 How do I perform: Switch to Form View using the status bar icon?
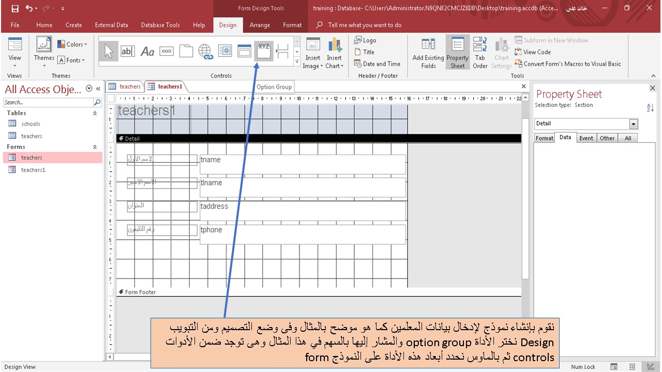coord(614,367)
